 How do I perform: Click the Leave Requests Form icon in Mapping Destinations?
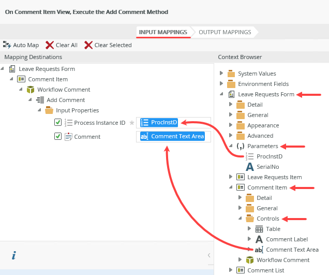tap(12, 69)
